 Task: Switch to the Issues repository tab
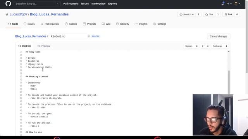point(29,24)
